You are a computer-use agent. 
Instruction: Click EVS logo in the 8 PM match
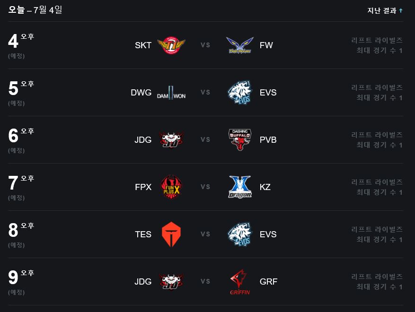point(240,234)
